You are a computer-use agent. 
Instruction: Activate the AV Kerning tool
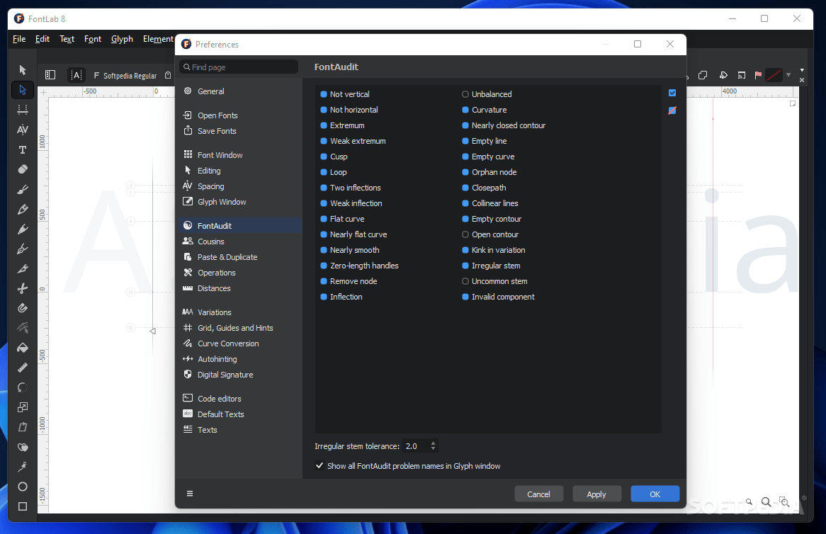(x=23, y=130)
